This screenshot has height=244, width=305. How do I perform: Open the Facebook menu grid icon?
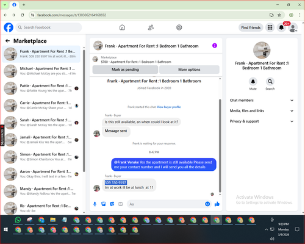(x=270, y=27)
